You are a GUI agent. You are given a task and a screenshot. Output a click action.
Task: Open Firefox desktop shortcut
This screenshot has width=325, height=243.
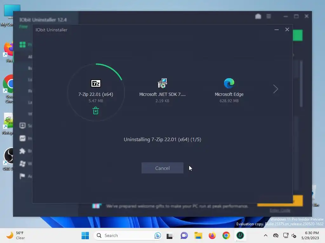click(x=9, y=52)
